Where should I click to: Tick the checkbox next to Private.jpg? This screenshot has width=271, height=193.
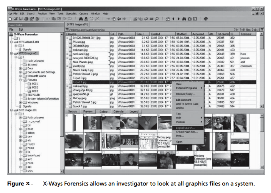pos(67,42)
